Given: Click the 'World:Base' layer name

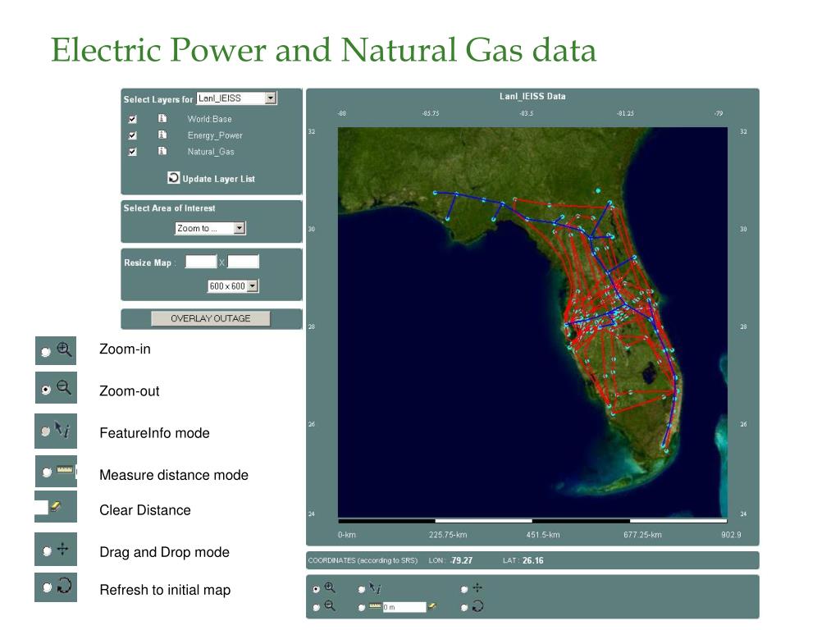Looking at the screenshot, I should (x=209, y=119).
